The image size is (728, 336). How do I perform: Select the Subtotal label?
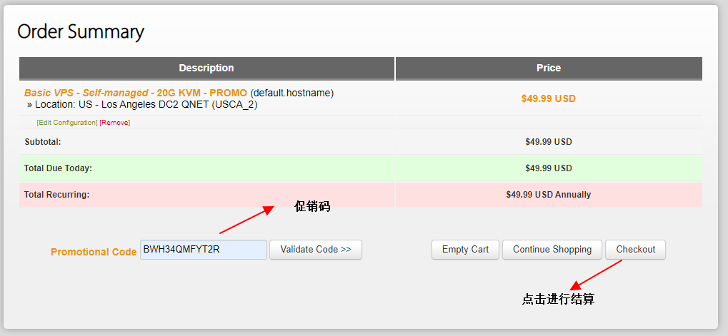[x=44, y=142]
